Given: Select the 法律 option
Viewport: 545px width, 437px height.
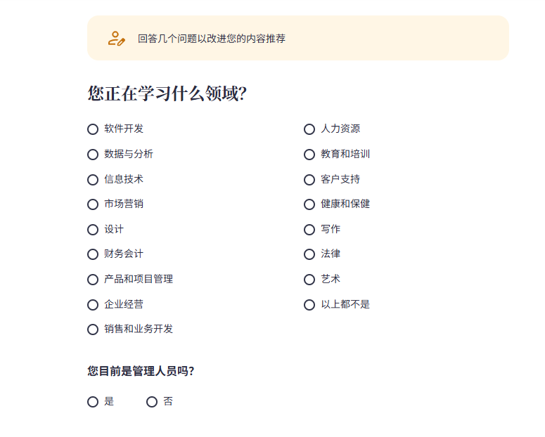Looking at the screenshot, I should [309, 254].
